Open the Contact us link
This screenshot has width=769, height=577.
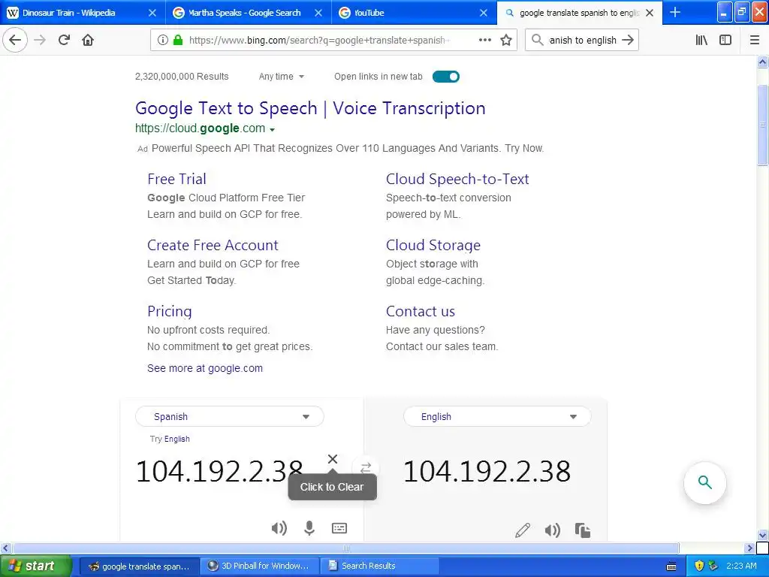pos(421,311)
